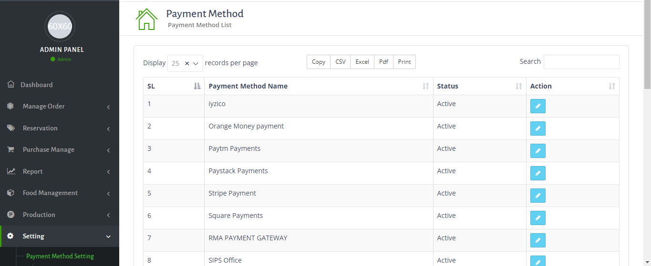The image size is (651, 266).
Task: Edit the RMA PAYMENT GATEWAY entry
Action: pos(537,240)
